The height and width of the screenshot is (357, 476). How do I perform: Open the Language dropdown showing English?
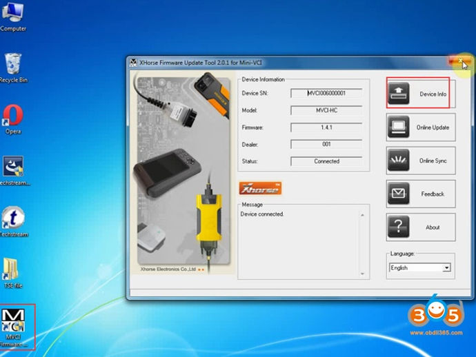(x=420, y=268)
